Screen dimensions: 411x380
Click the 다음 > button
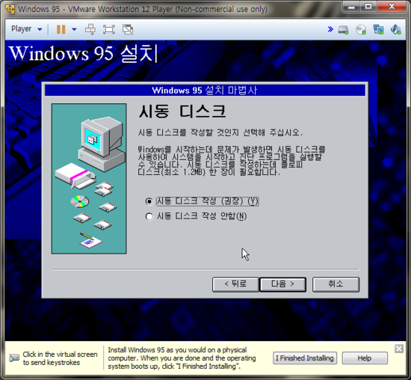[282, 284]
